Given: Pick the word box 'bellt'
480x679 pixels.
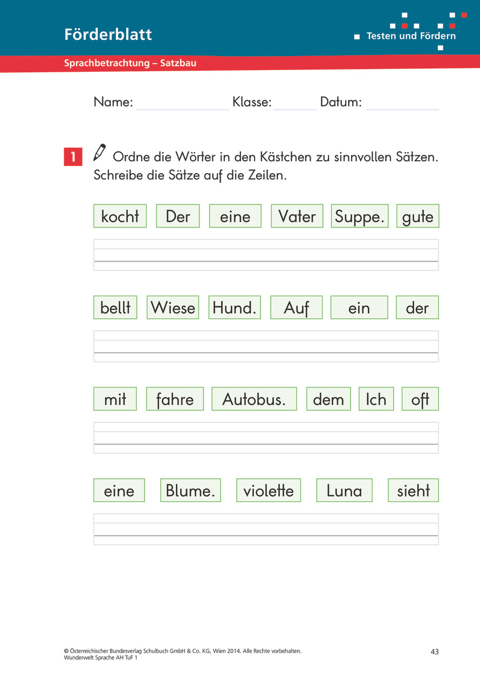Looking at the screenshot, I should coord(115,307).
